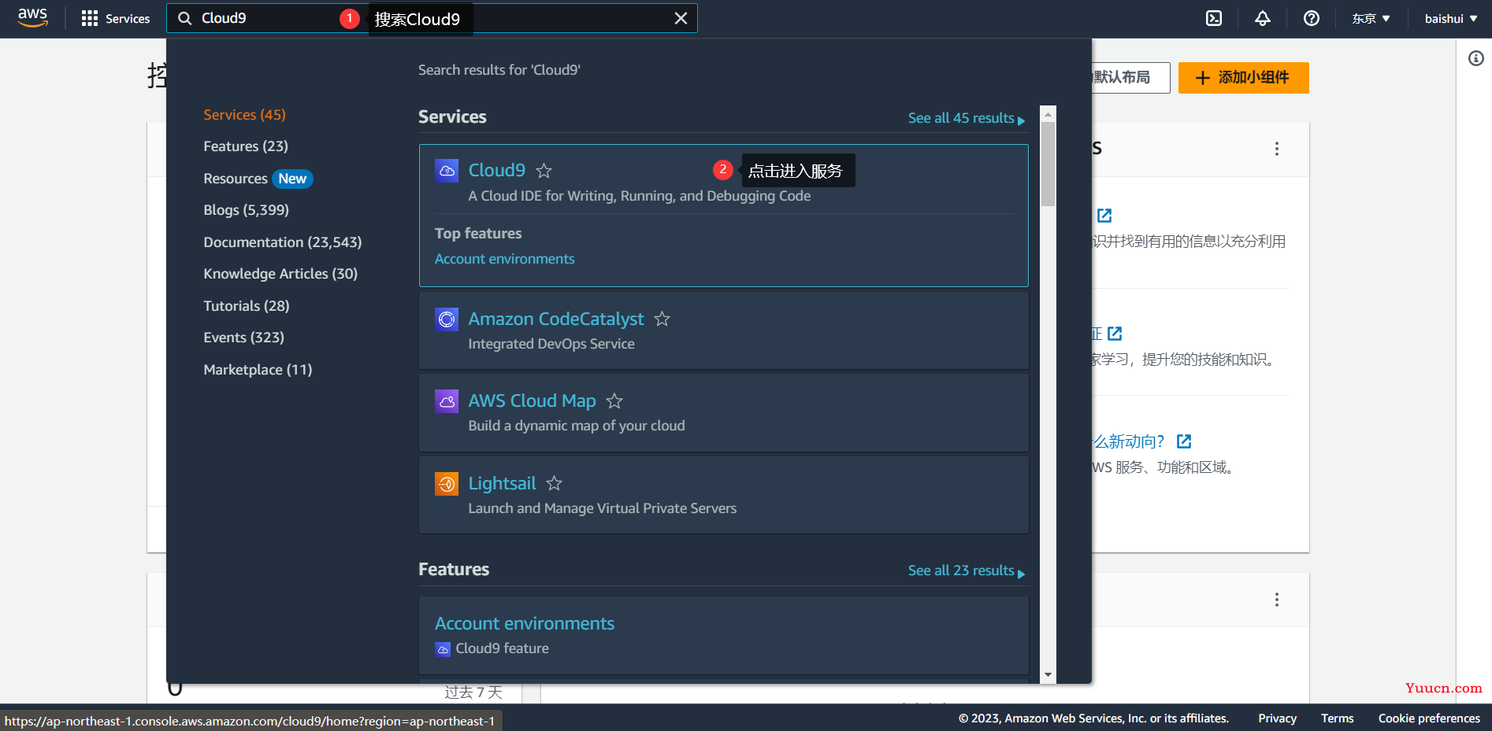Screen dimensions: 1492x731
Task: Favorite Amazon CodeCatalyst with the star
Action: tap(662, 319)
